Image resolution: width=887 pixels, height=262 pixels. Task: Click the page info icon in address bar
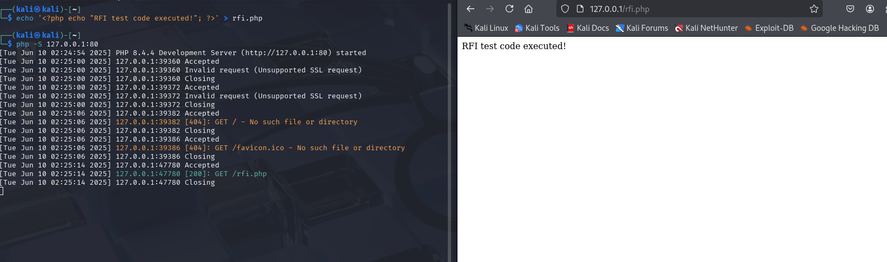point(580,9)
